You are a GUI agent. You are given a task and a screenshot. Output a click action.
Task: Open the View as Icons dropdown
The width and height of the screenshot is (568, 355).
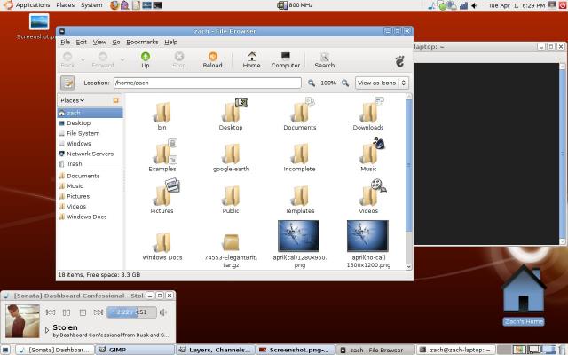[x=382, y=83]
